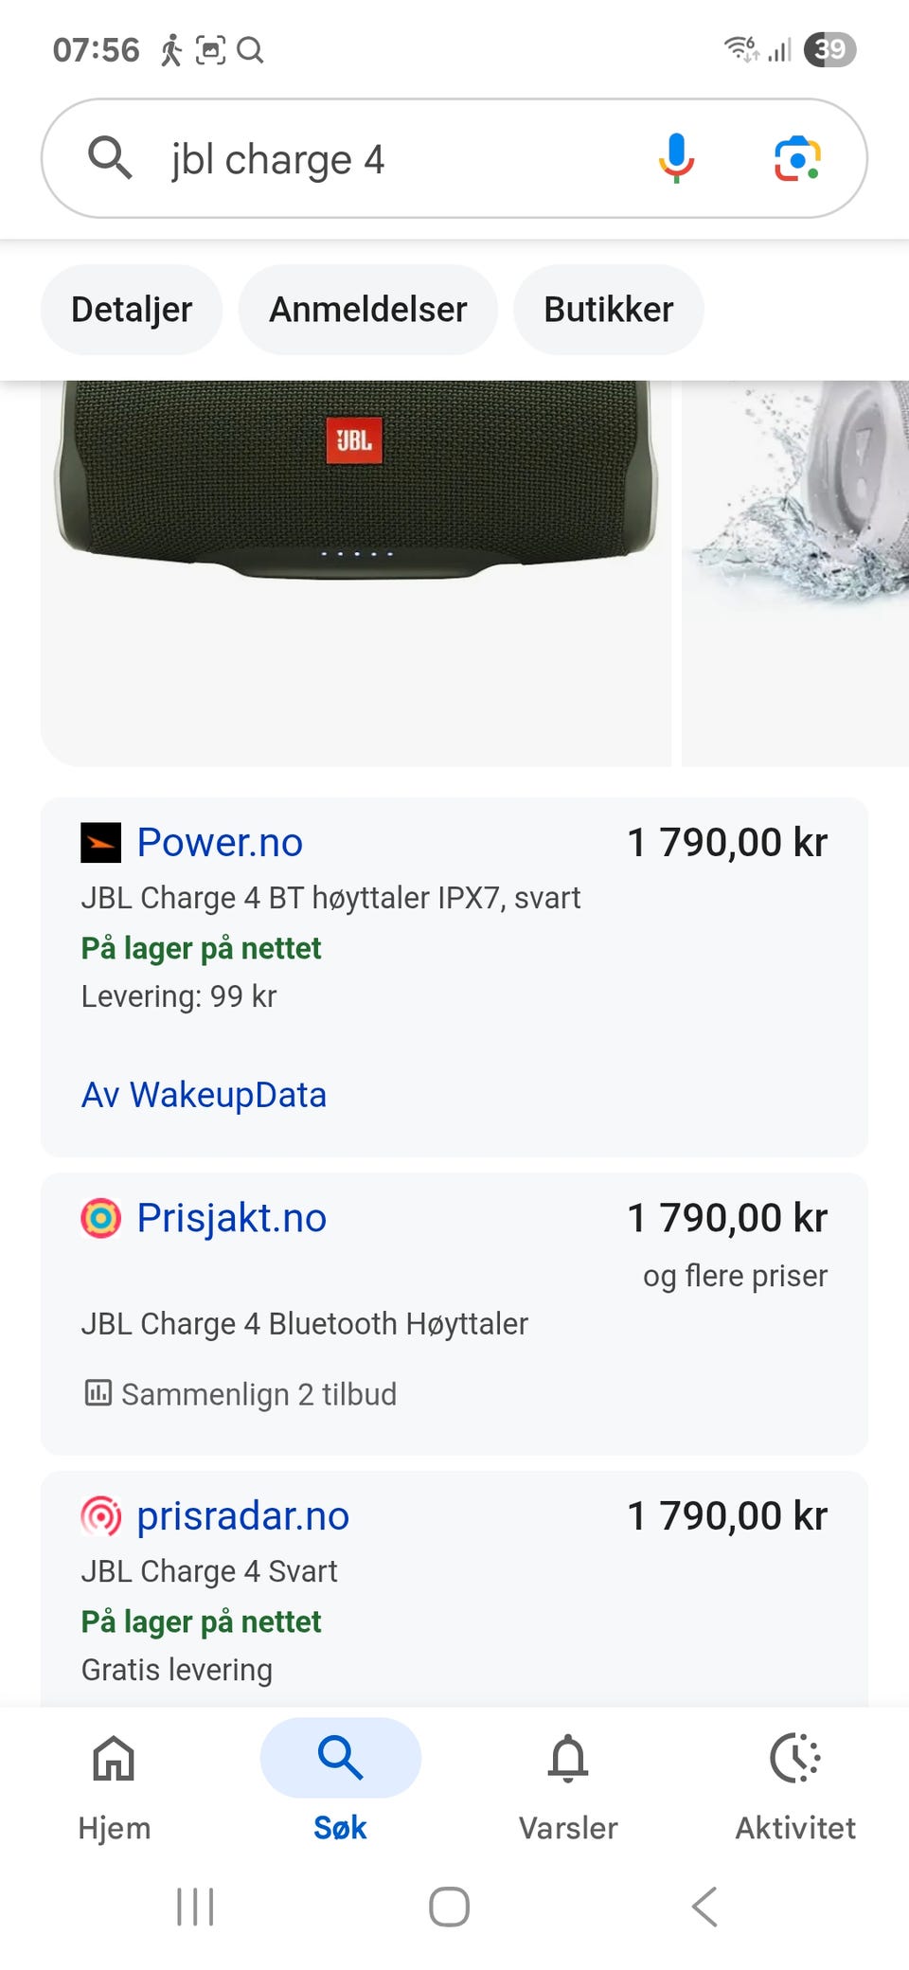
Task: Tap the Android home button
Action: click(449, 1907)
